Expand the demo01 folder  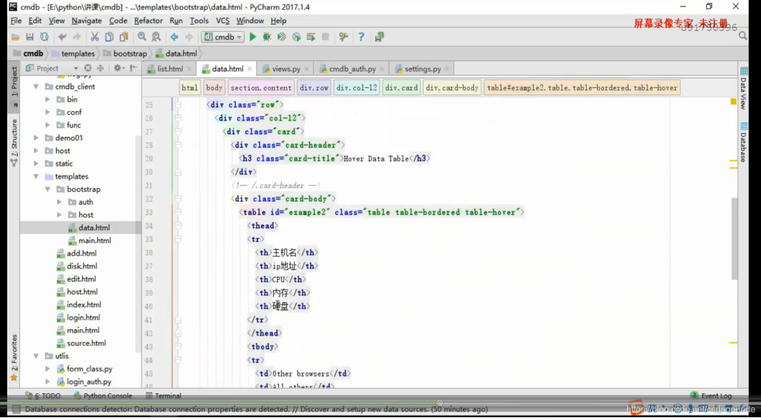36,137
